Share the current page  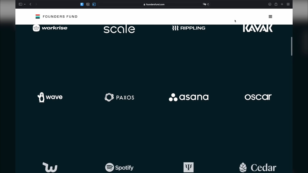(x=276, y=4)
